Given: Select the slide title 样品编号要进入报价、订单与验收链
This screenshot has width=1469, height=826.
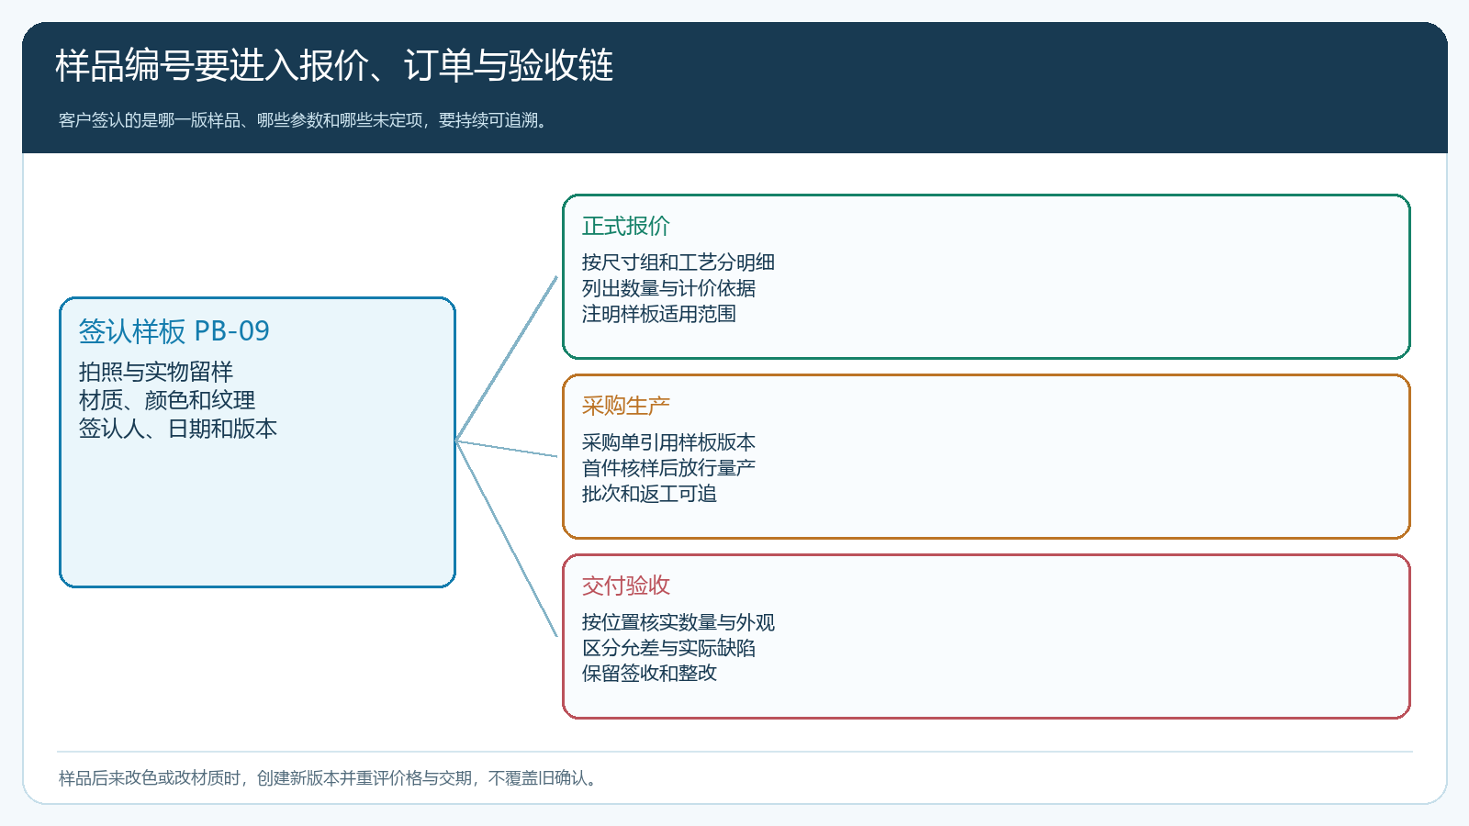Looking at the screenshot, I should pos(334,66).
